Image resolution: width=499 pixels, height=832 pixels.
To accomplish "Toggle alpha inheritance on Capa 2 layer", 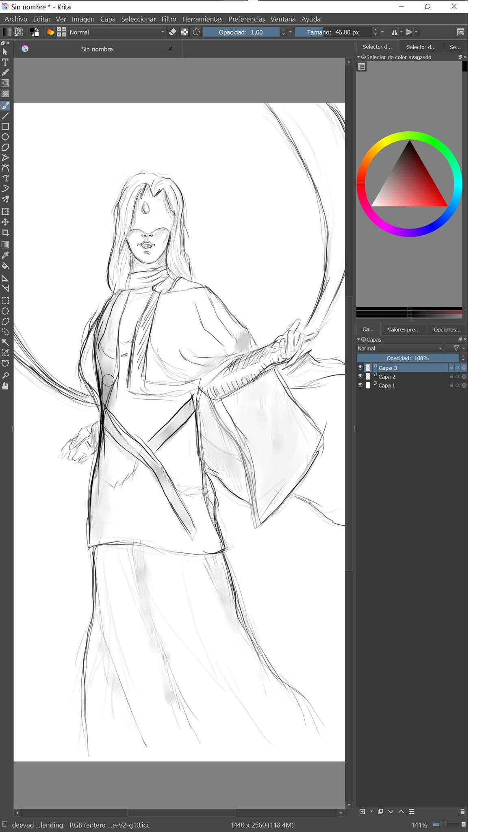I will click(x=458, y=376).
